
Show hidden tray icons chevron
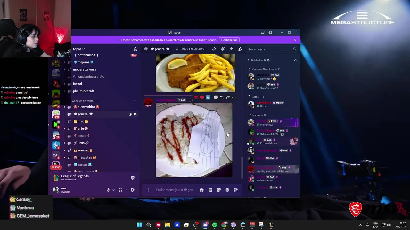click(360, 225)
